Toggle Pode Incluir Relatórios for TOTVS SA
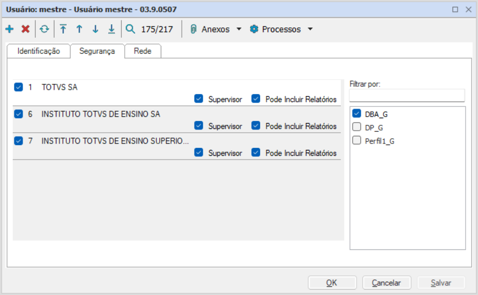 tap(256, 99)
